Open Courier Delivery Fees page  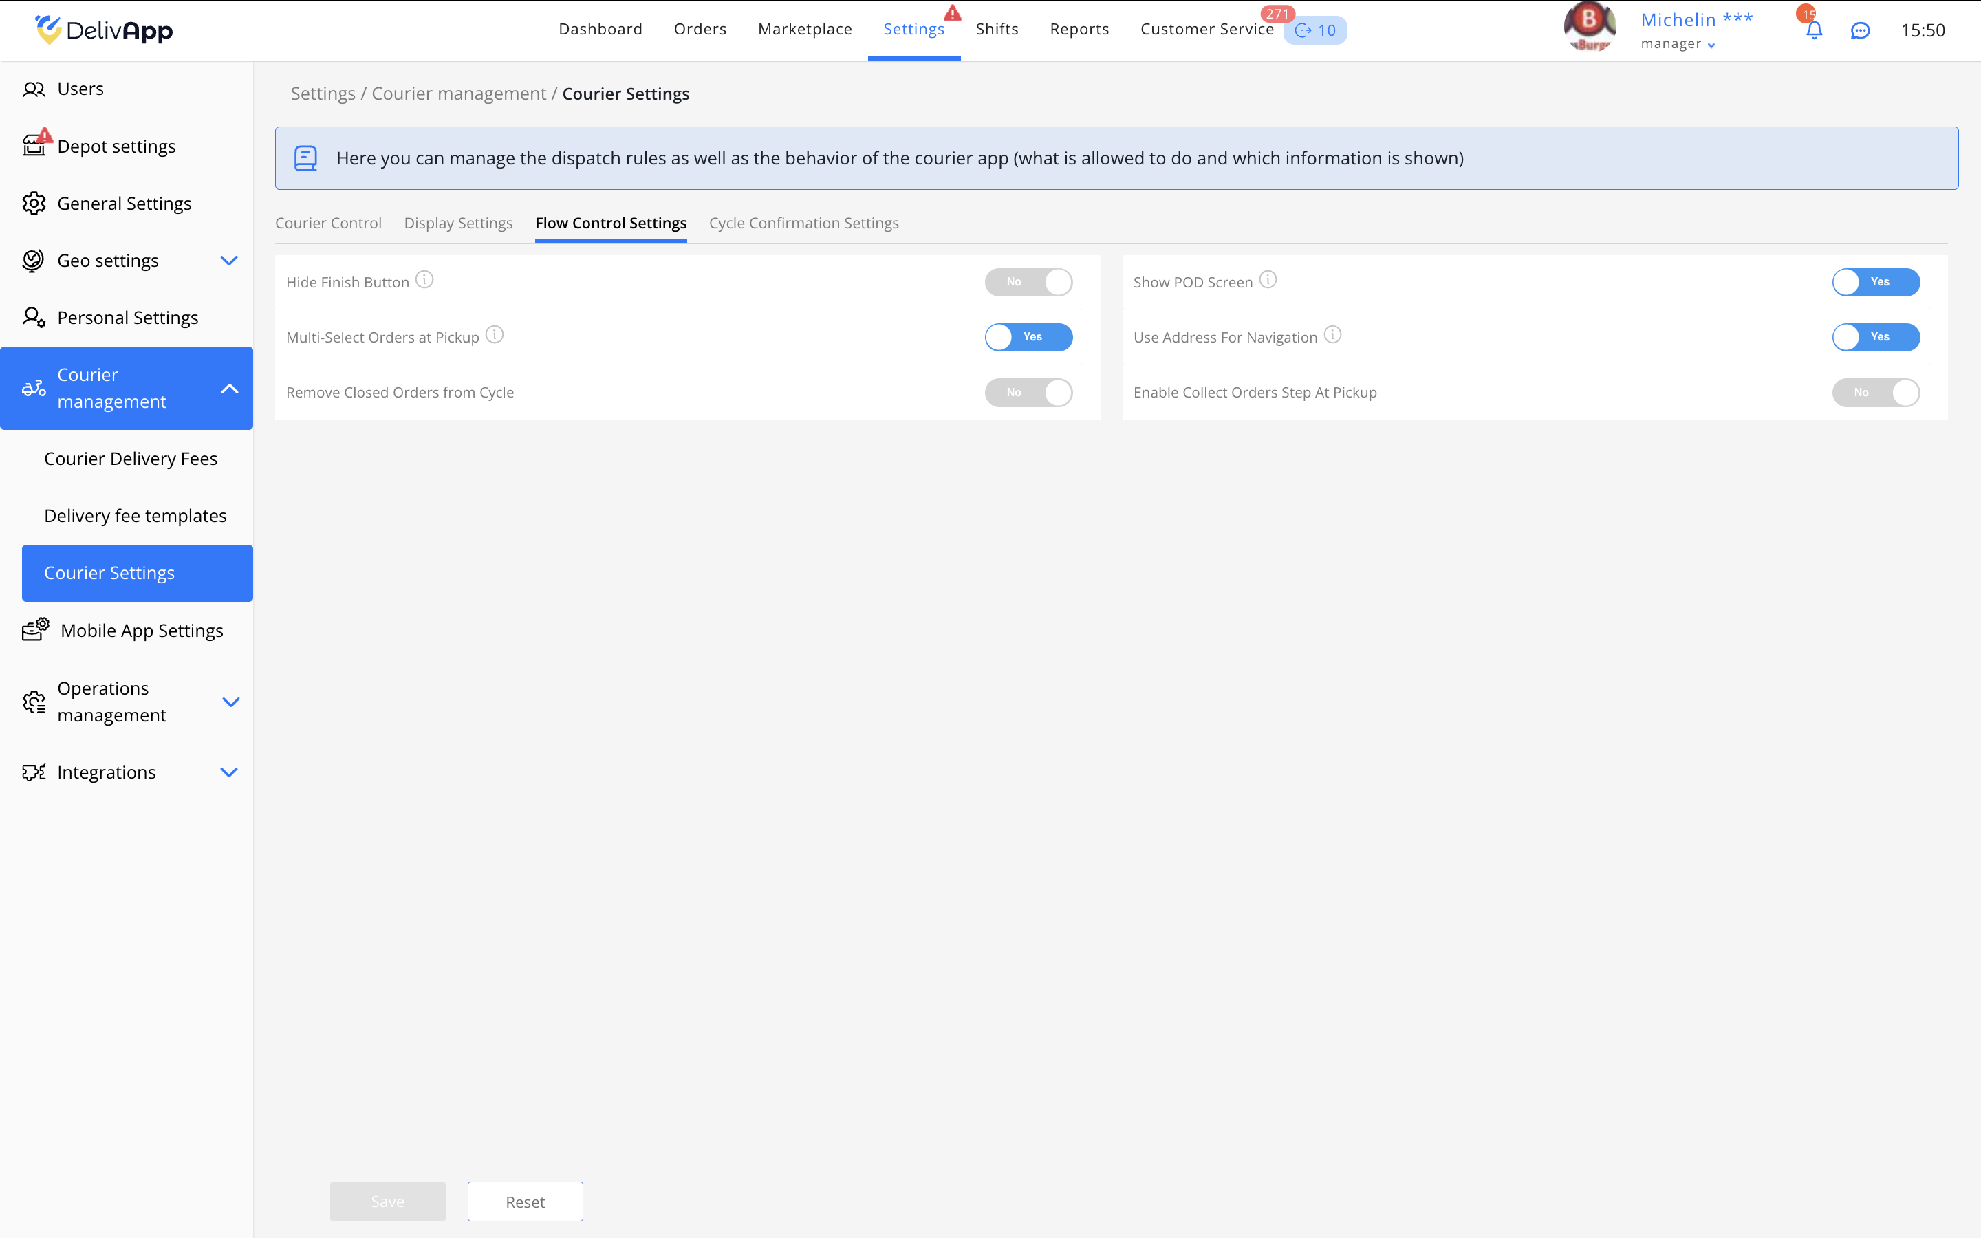point(131,459)
